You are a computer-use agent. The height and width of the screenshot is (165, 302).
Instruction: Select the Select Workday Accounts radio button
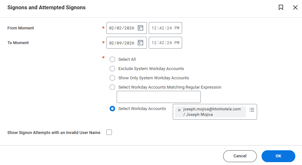(x=112, y=109)
